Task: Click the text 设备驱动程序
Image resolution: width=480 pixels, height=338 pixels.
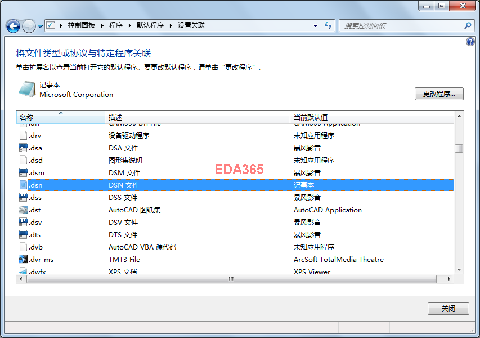Action: point(129,135)
